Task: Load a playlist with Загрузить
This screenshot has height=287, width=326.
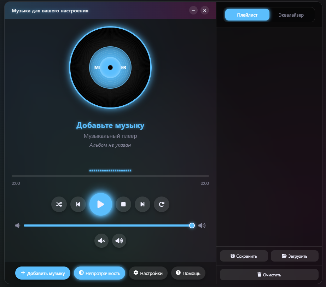Action: coord(295,256)
